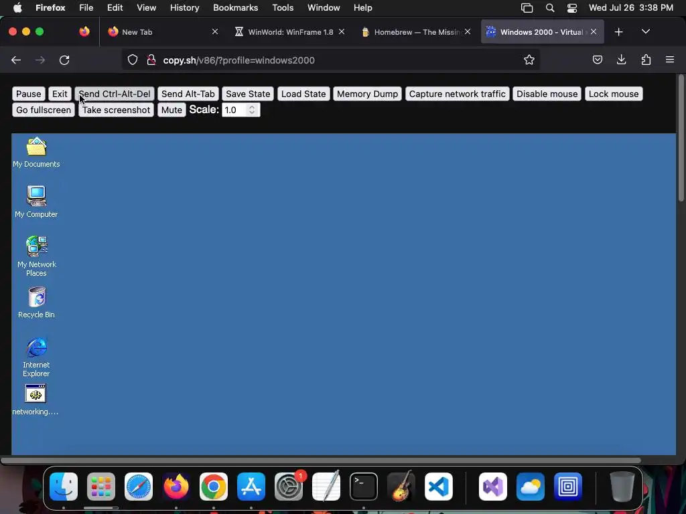Click the horizontal page scrollbar

tap(321, 460)
